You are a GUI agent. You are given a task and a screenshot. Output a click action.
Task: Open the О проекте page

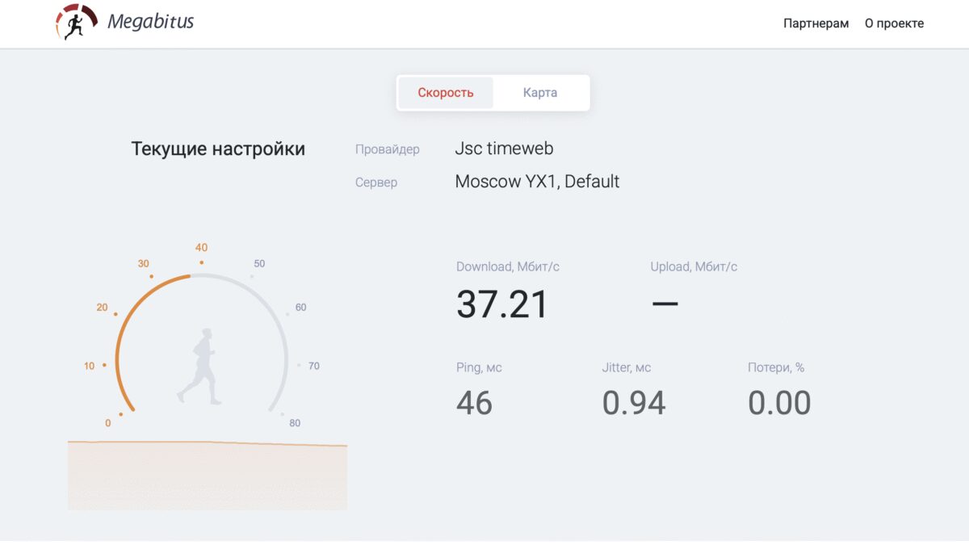(893, 23)
